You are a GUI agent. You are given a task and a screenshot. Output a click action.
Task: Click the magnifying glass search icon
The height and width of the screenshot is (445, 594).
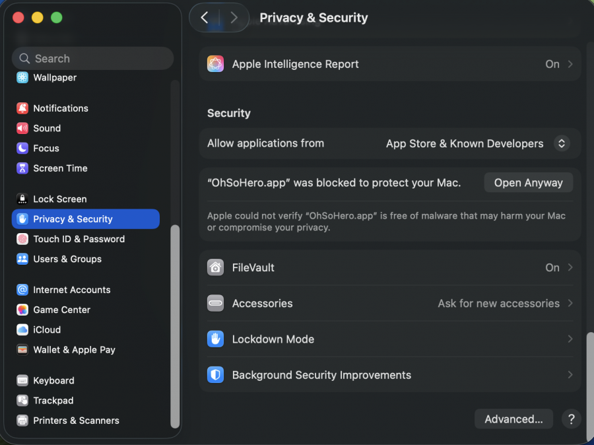tap(24, 58)
